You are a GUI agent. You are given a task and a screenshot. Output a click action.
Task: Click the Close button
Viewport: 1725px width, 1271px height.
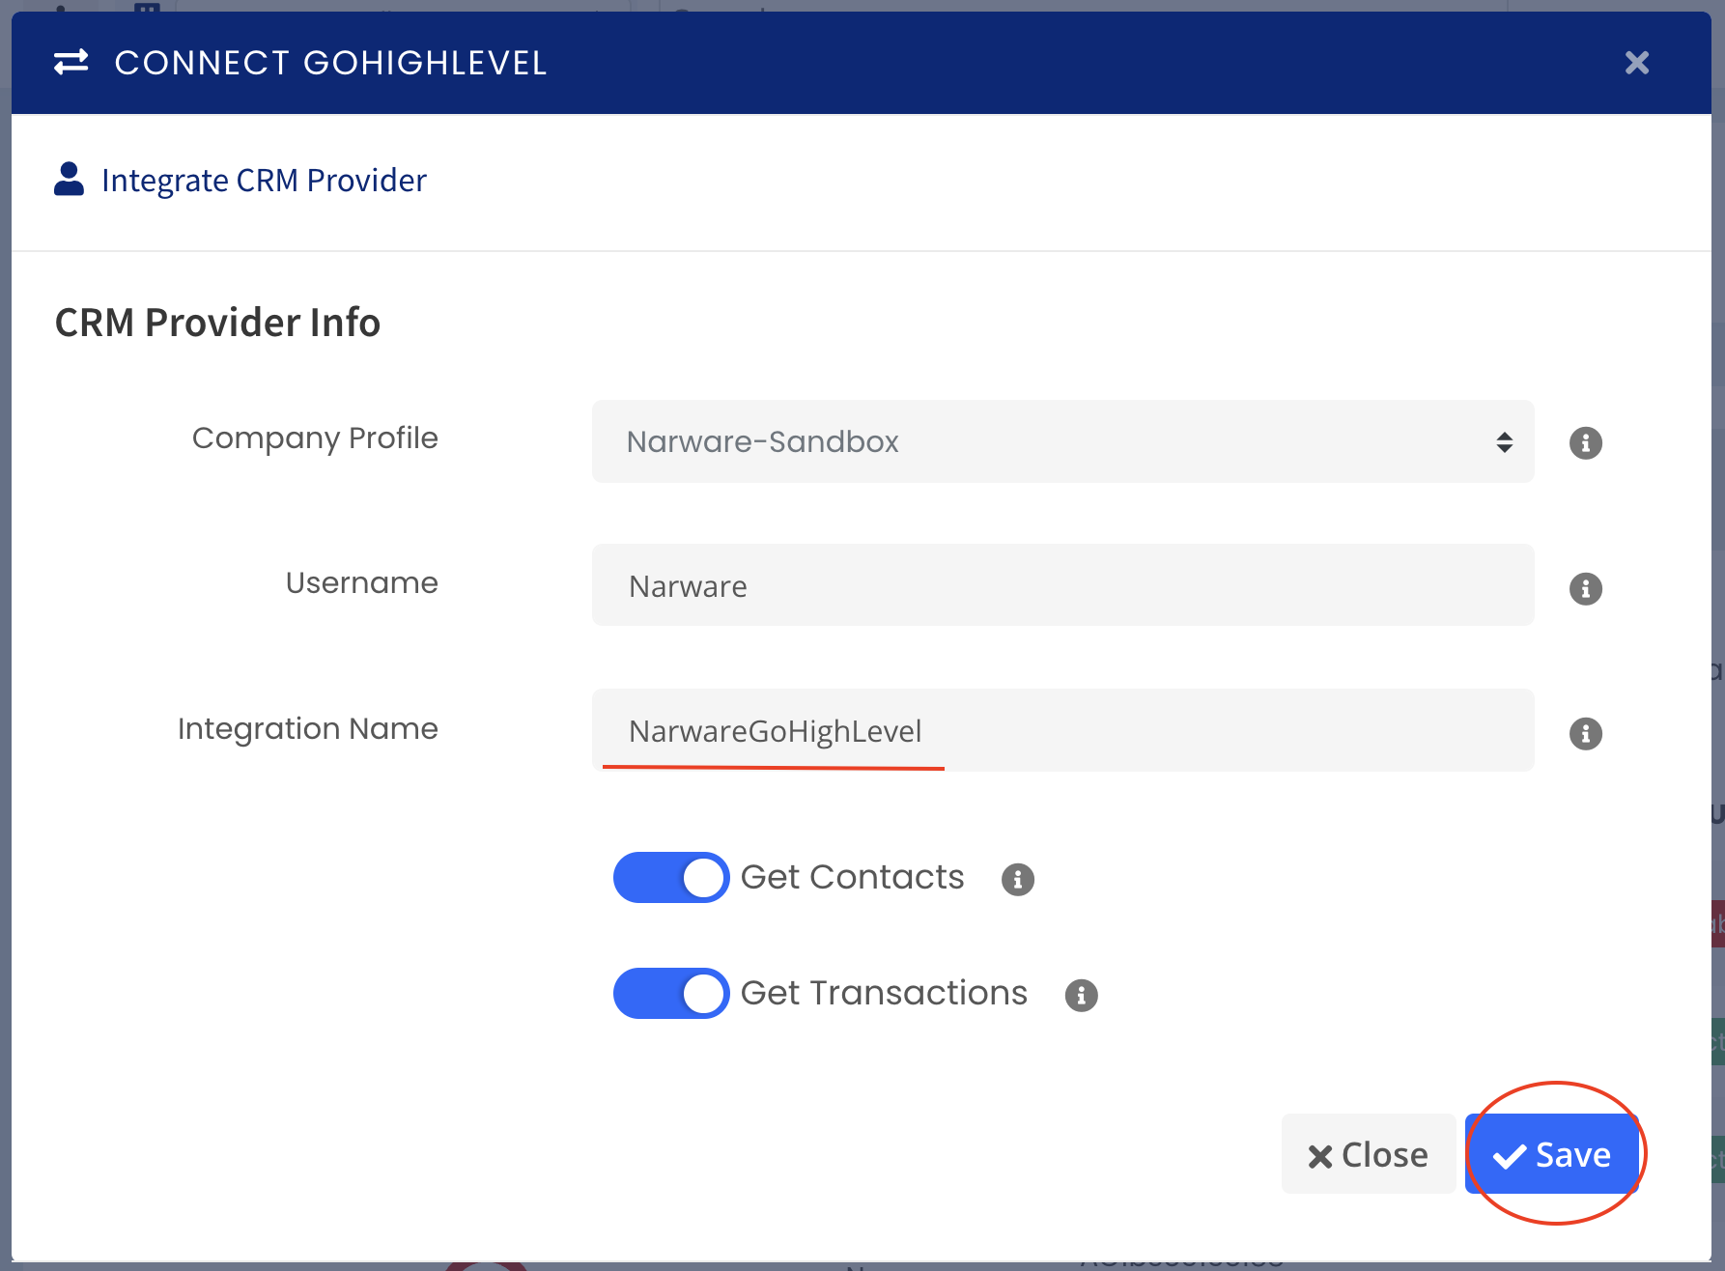1368,1154
